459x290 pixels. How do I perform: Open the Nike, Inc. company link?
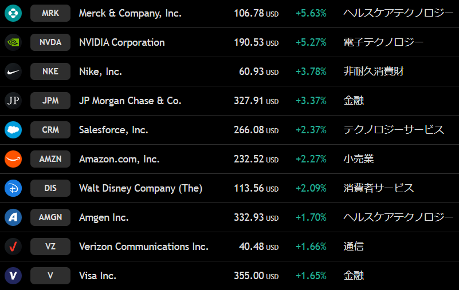click(100, 71)
